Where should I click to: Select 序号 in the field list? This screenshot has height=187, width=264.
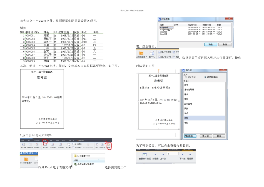[205, 85]
